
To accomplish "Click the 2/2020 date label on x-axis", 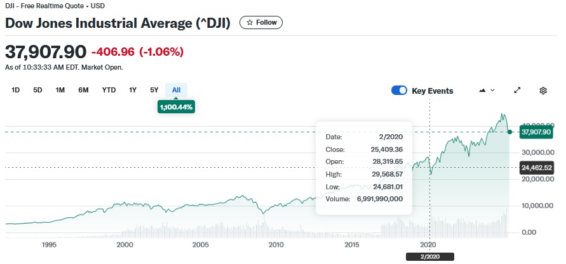I will [x=429, y=257].
